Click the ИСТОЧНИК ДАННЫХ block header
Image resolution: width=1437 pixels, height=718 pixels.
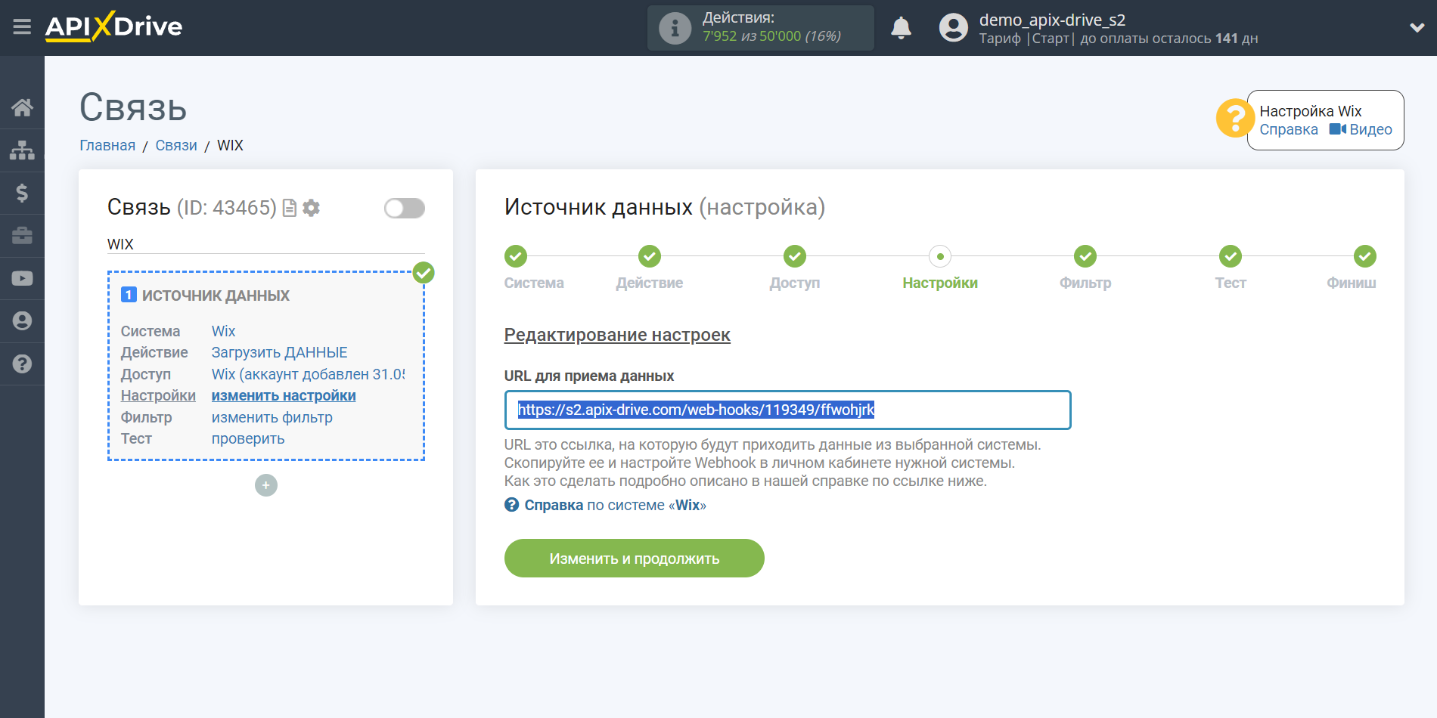pos(206,296)
